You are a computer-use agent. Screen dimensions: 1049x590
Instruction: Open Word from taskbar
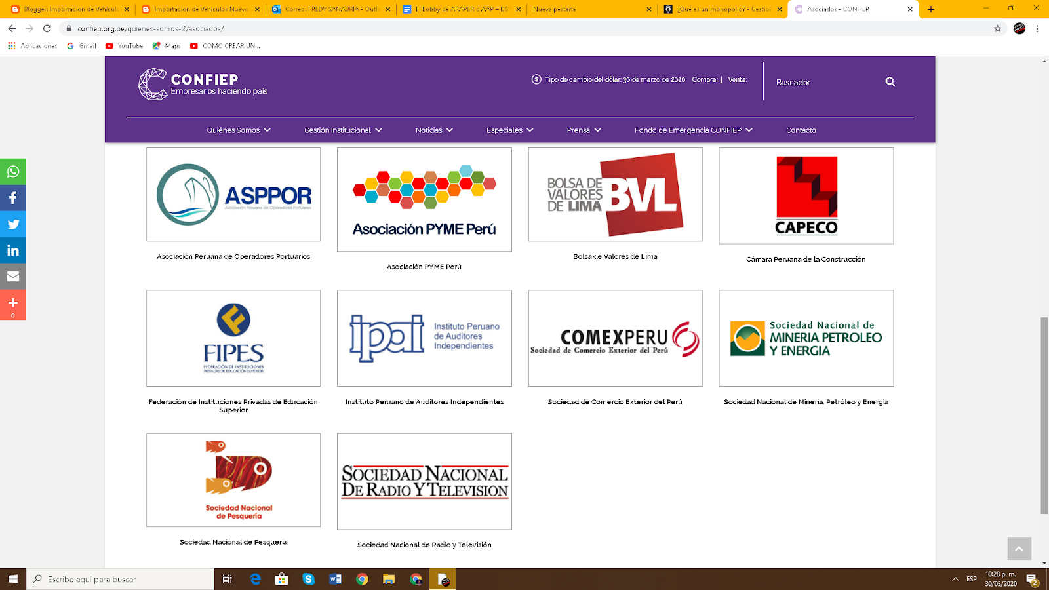point(335,579)
